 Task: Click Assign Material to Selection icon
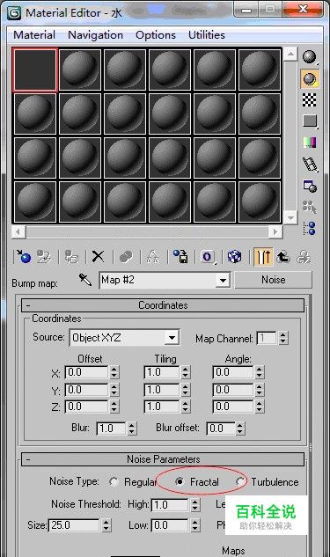pos(71,256)
